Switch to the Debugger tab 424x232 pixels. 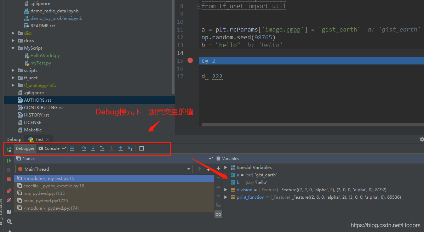(x=25, y=148)
